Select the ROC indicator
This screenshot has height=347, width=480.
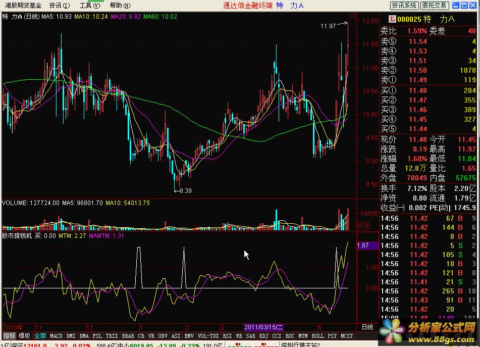[x=290, y=336]
